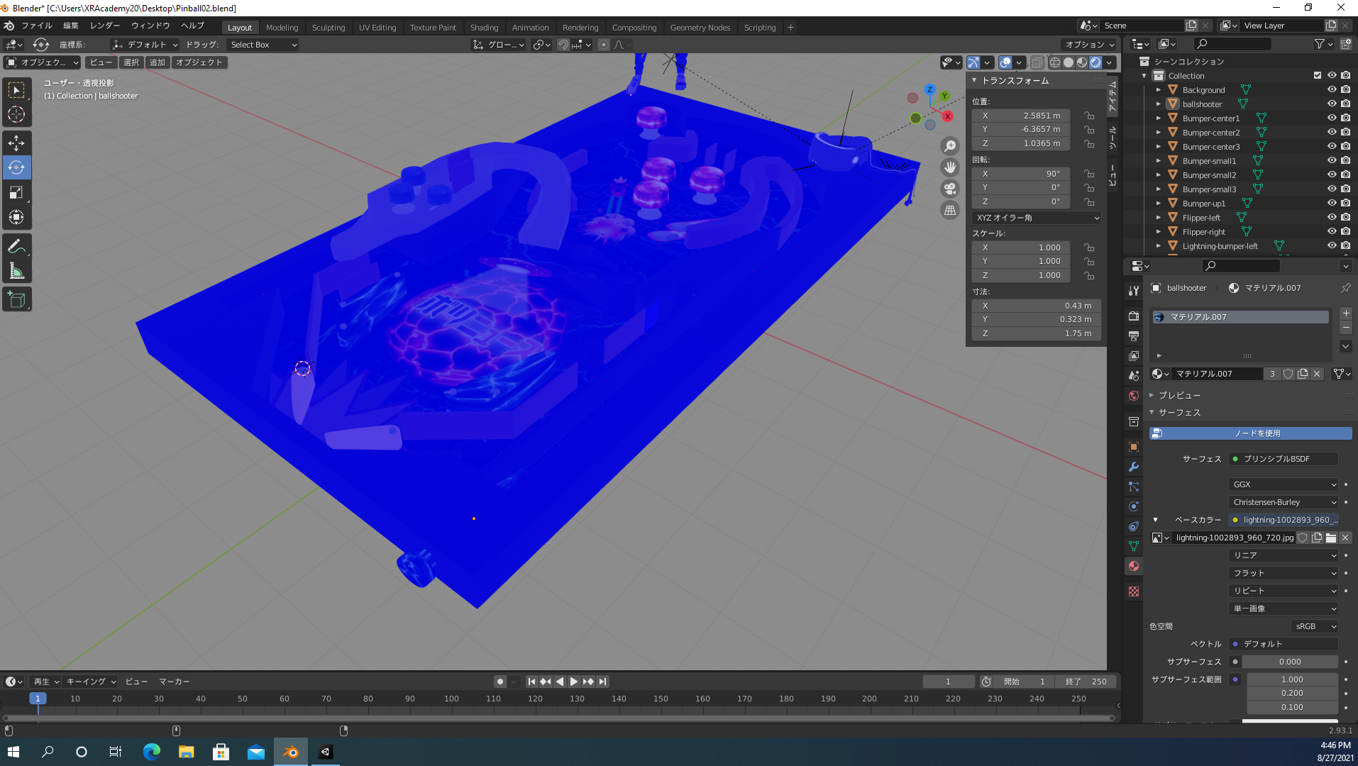Viewport: 1358px width, 766px height.
Task: Select the Add Cube tool
Action: [16, 300]
